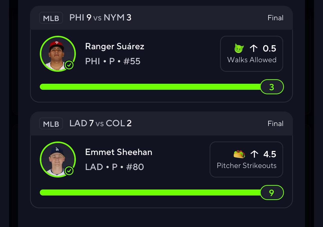Viewport: 323px width, 227px height.
Task: Click the green checkmark on Emmet Sheehan's photo
Action: coord(69,171)
